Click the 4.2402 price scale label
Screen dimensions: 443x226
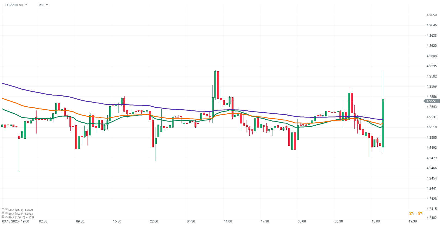coord(432,218)
